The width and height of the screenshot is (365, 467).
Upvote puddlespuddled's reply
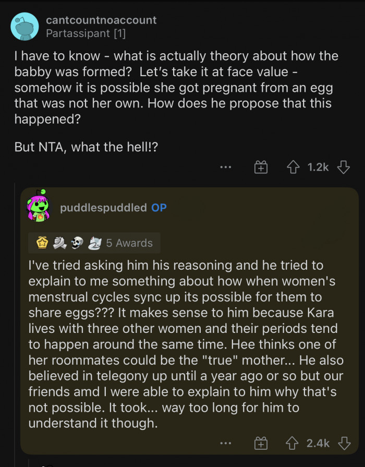[x=293, y=442]
